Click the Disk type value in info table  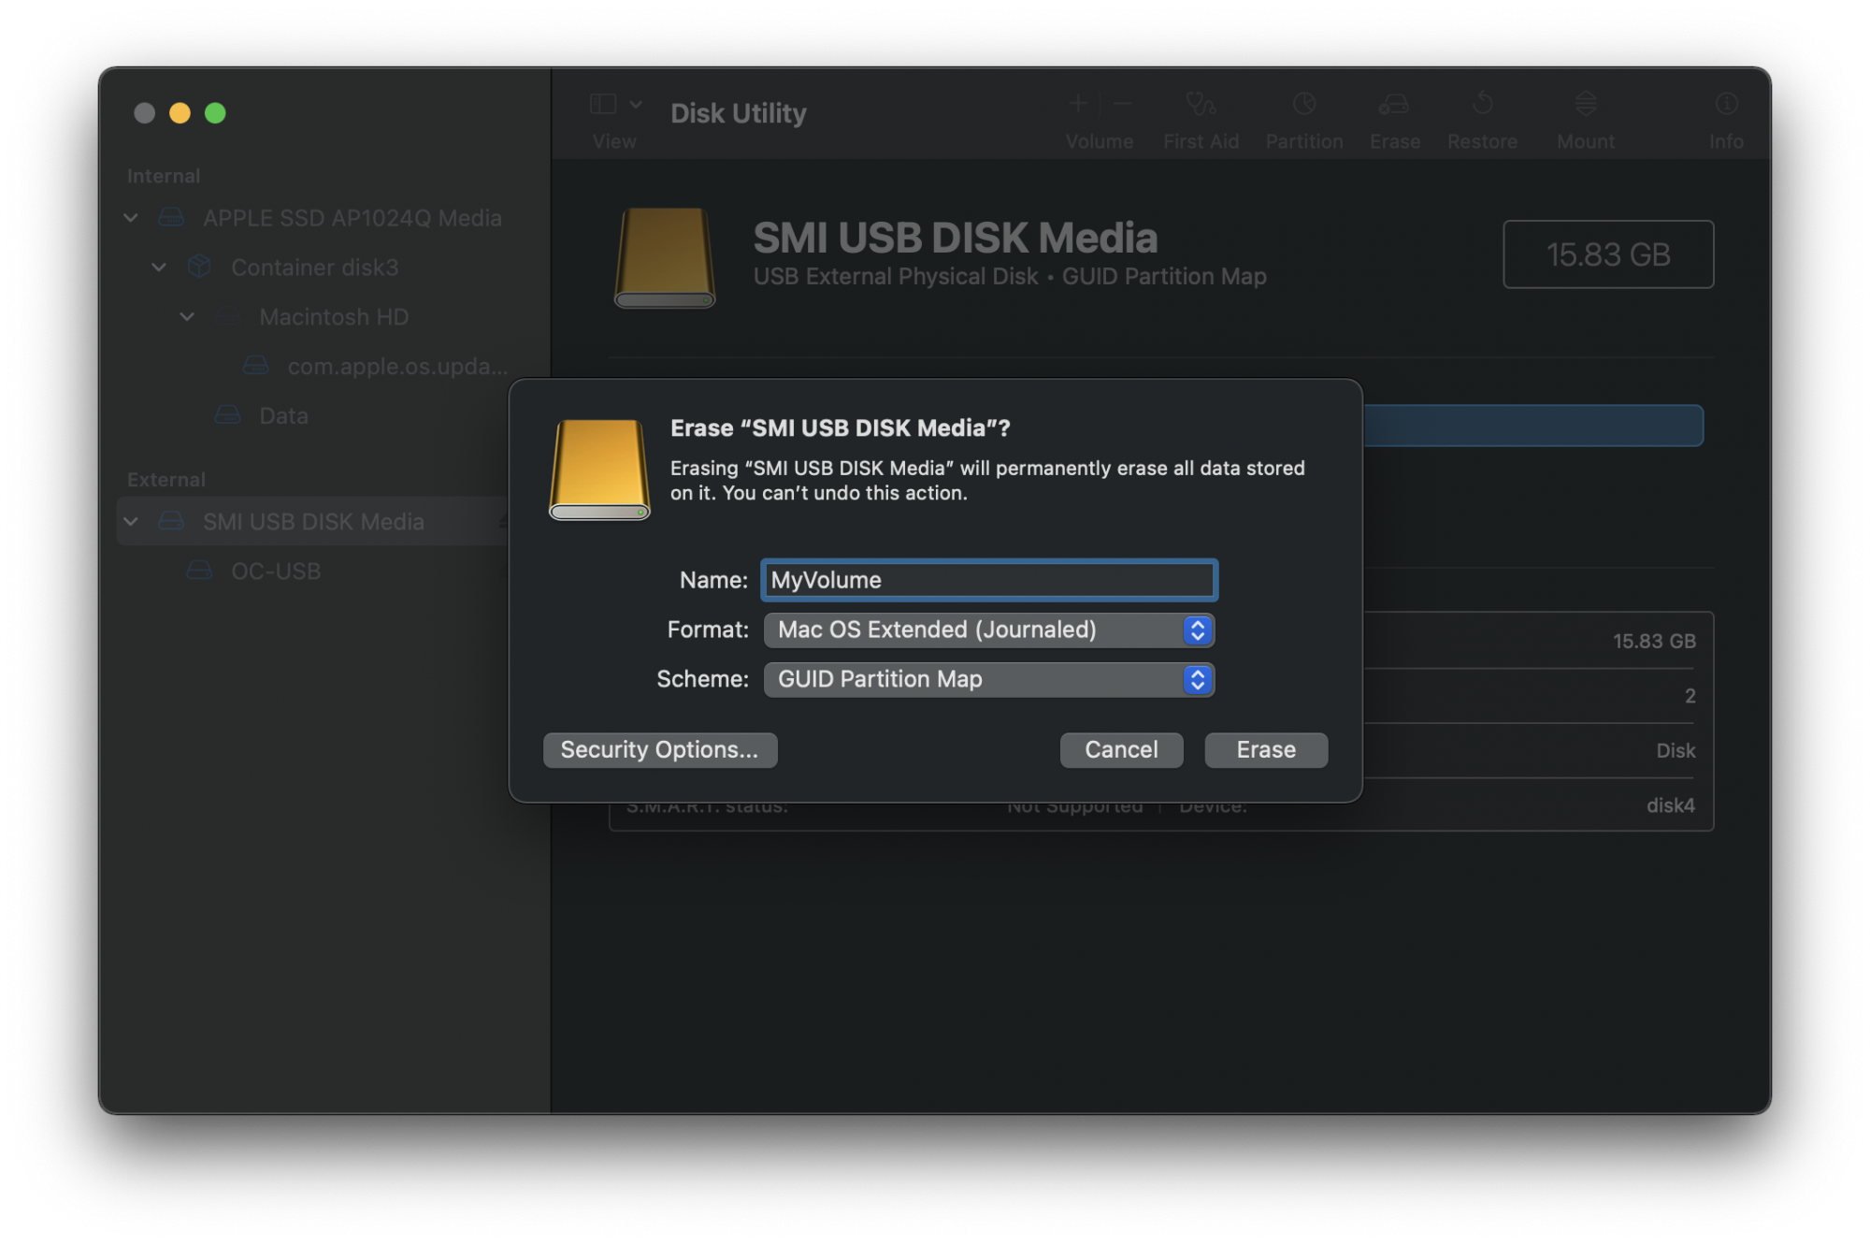[x=1676, y=750]
